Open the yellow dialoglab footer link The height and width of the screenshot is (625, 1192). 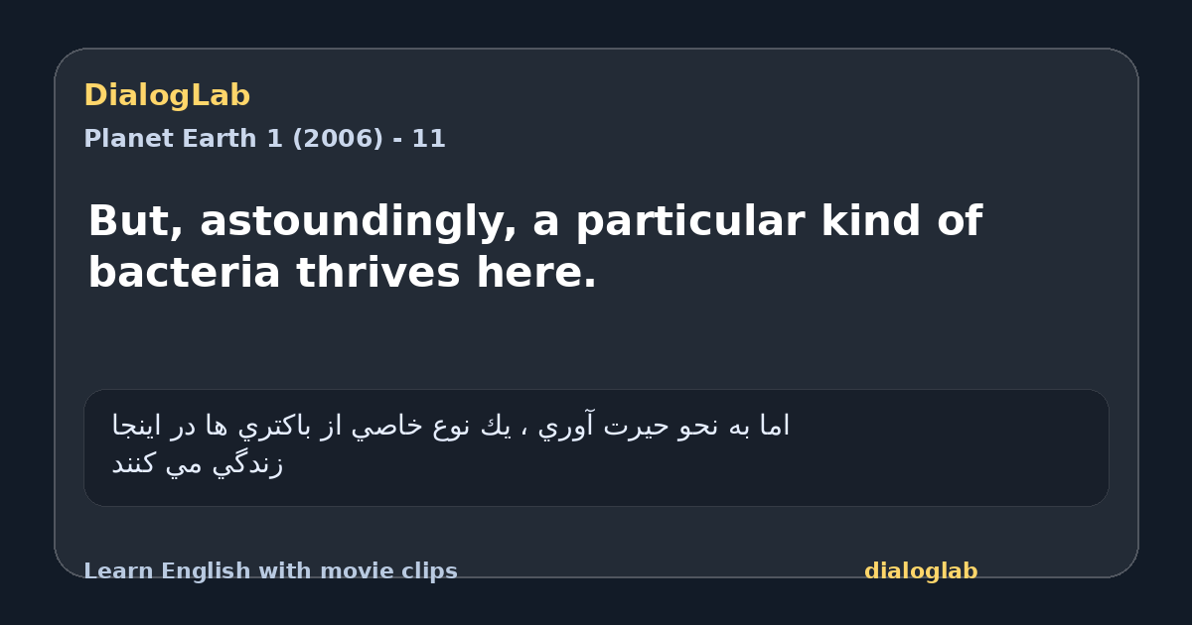[921, 571]
